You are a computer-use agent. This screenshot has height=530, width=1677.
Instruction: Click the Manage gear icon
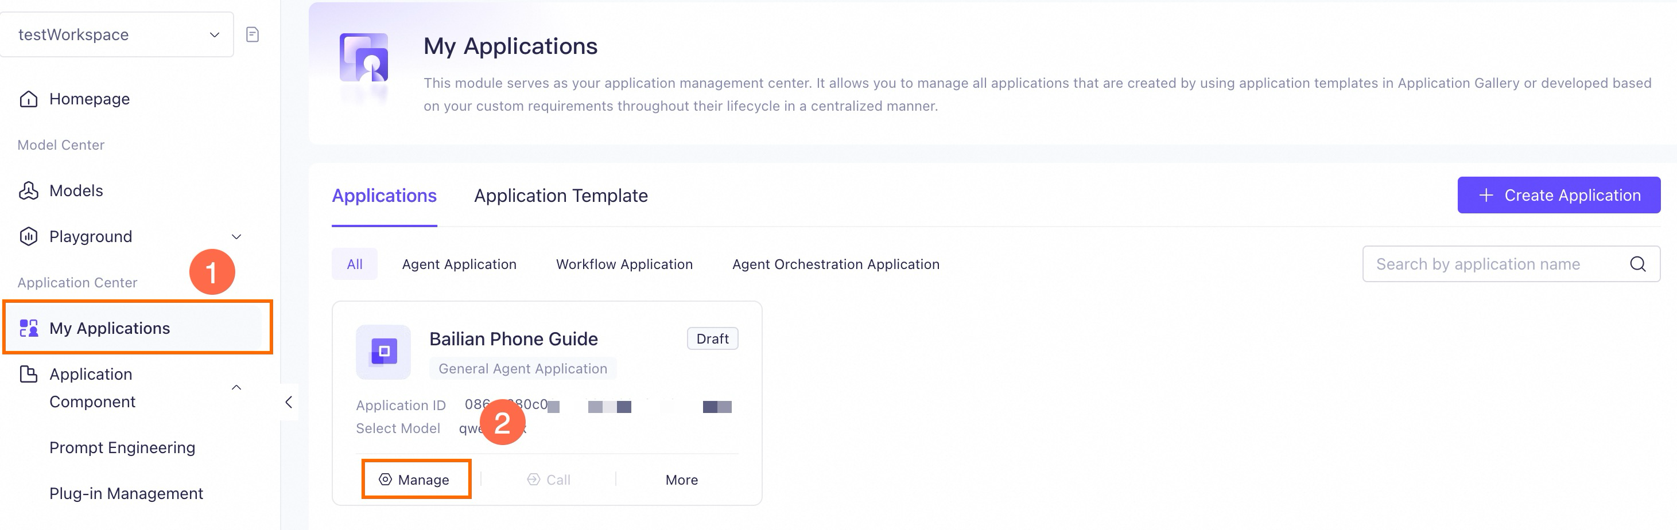(x=386, y=480)
